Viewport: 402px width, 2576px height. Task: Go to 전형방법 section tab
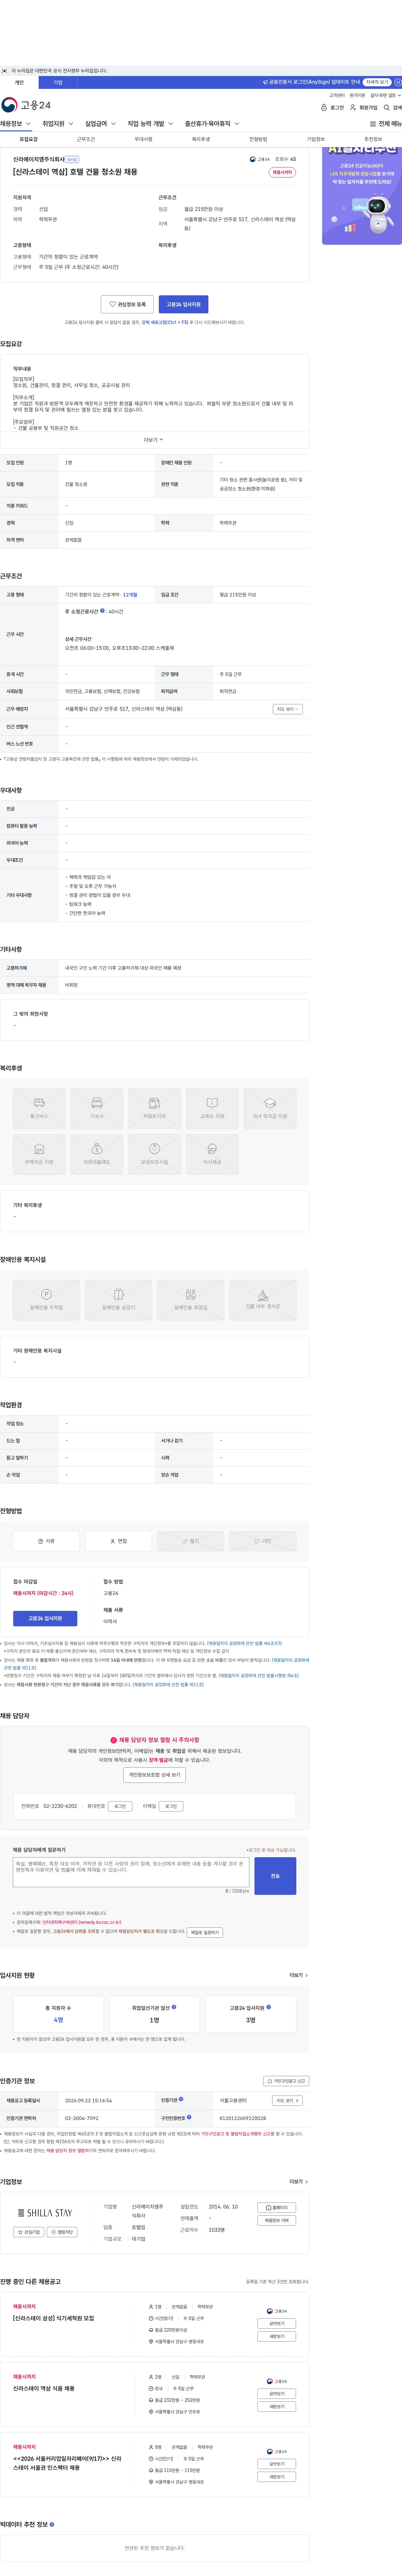pos(258,139)
